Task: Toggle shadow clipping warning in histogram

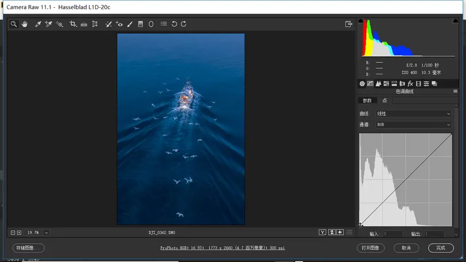Action: tap(361, 21)
